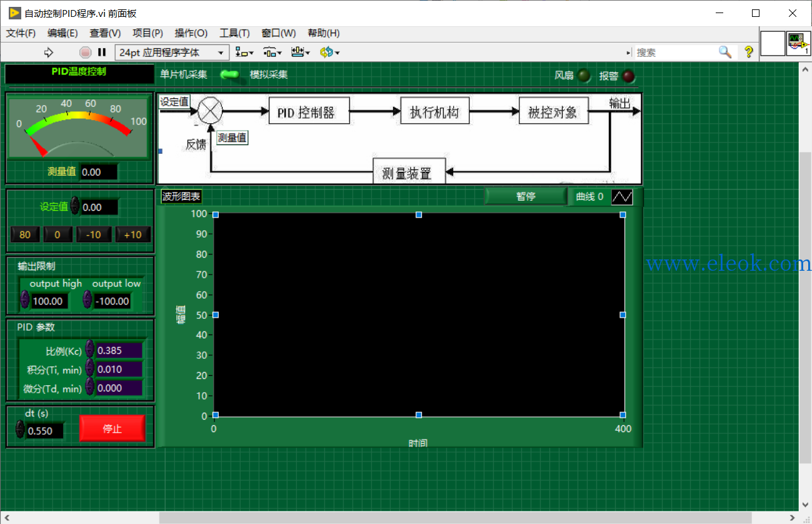Click the 积分(Ti, min) stepper control

click(x=90, y=368)
